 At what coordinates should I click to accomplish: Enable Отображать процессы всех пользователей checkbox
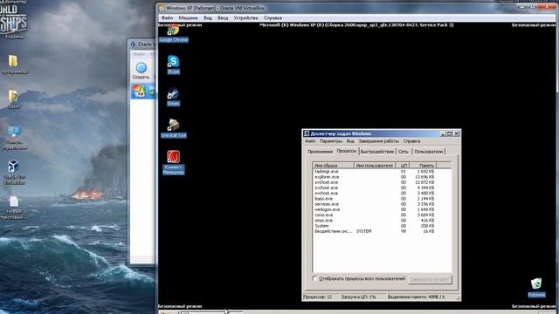pyautogui.click(x=314, y=278)
